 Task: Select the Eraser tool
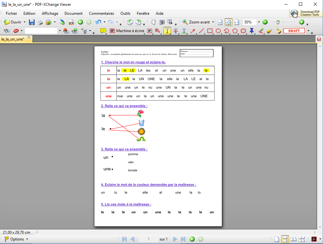pos(269,31)
